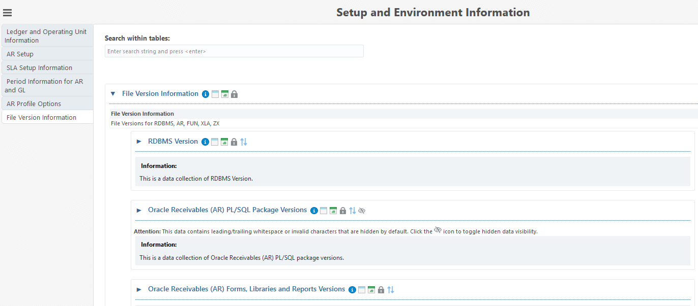Click green export icon for PL/SQL Package Versions
Image resolution: width=698 pixels, height=306 pixels.
(333, 211)
